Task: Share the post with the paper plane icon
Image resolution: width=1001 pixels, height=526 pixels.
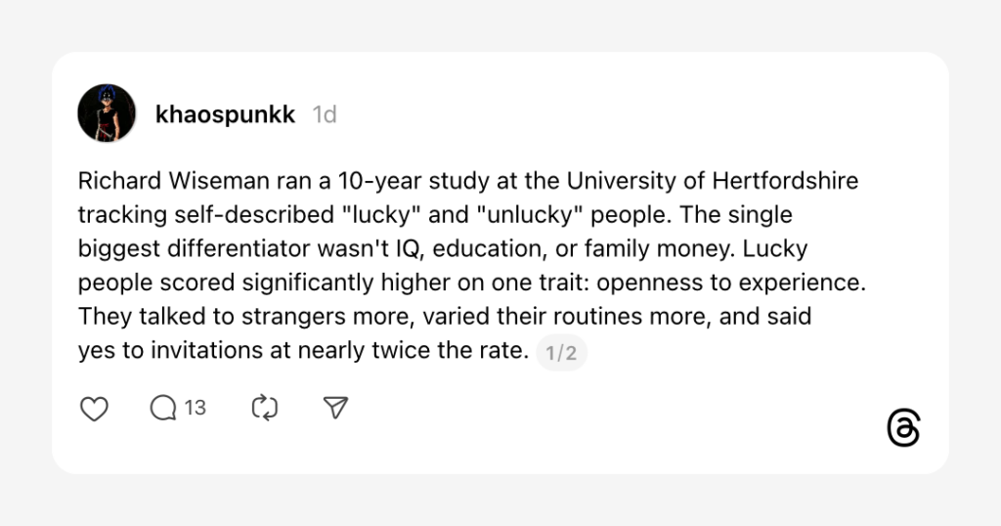Action: pyautogui.click(x=336, y=408)
